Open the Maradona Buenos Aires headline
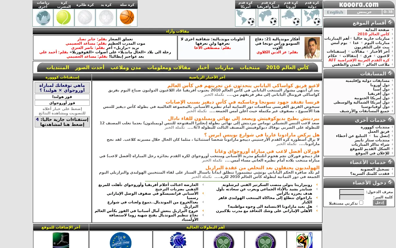Screen dimensions: 396x248 coord(262,135)
